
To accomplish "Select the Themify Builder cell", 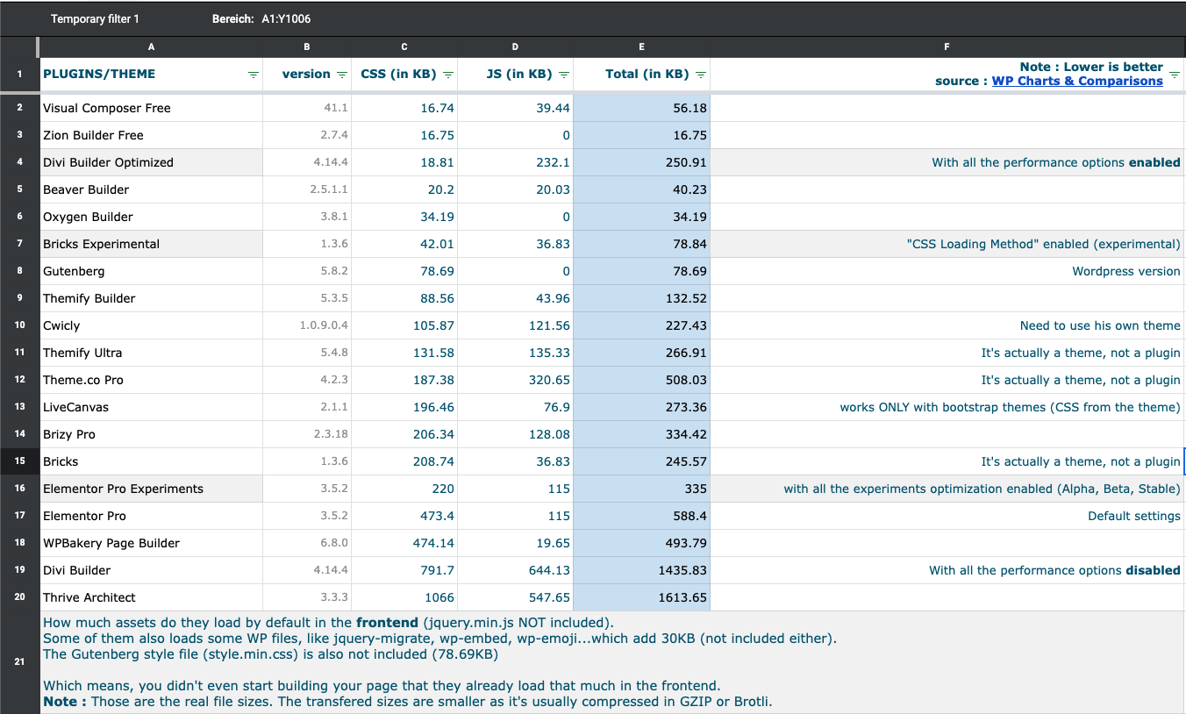I will point(151,298).
